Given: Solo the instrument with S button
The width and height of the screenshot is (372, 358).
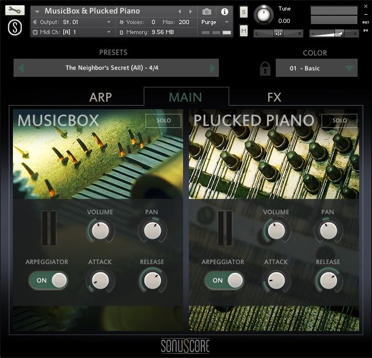Looking at the screenshot, I should pyautogui.click(x=244, y=12).
